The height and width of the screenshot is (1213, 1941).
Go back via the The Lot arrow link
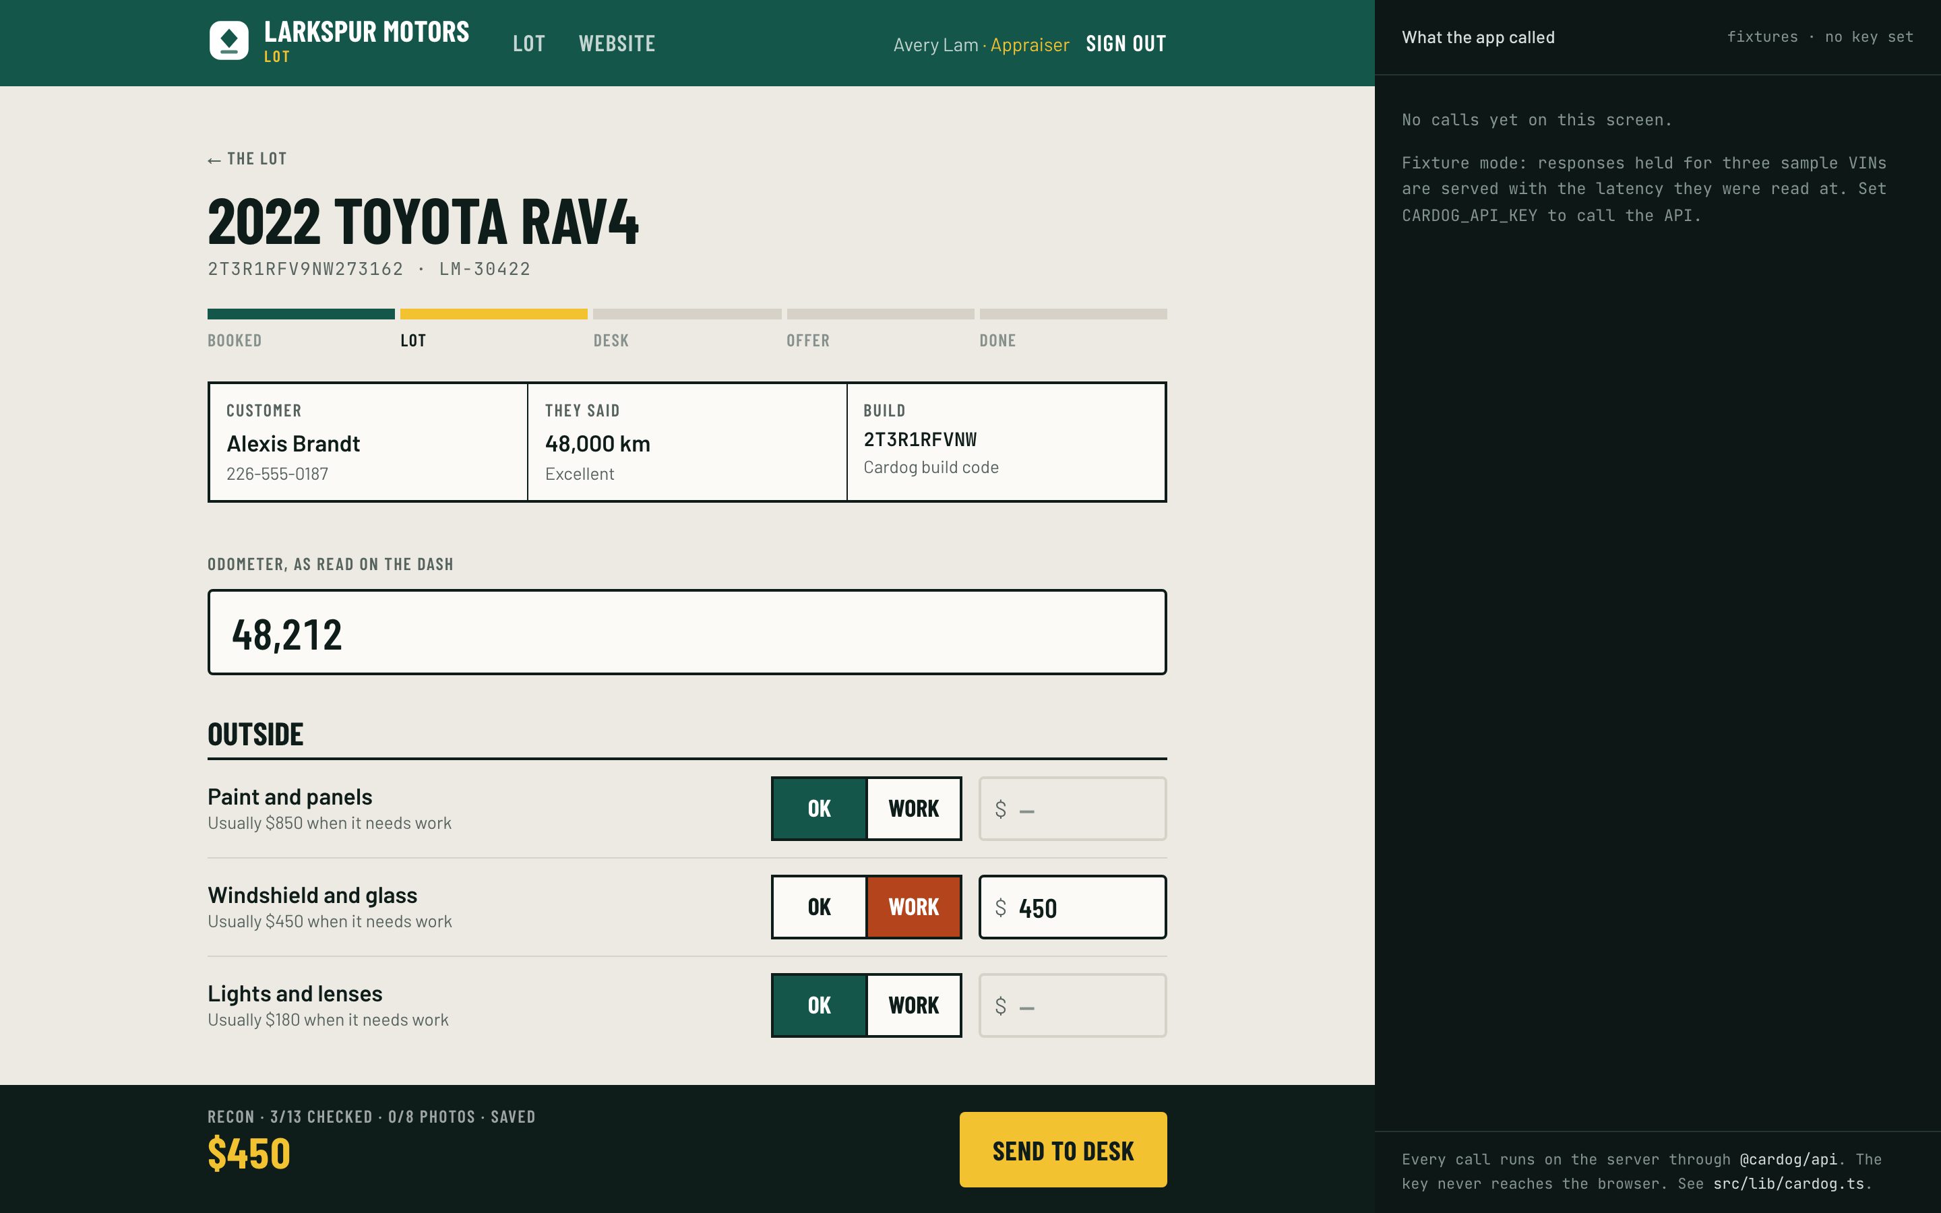coord(247,159)
